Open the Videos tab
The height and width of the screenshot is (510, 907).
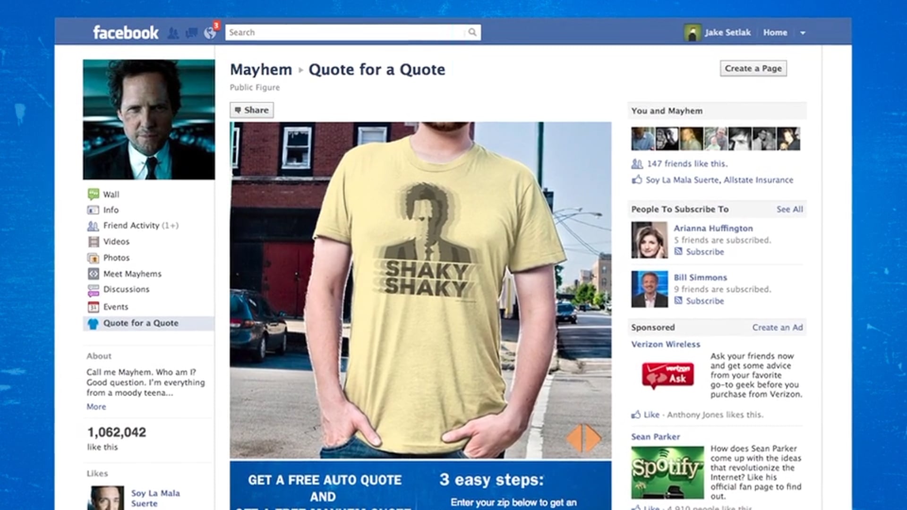coord(116,242)
